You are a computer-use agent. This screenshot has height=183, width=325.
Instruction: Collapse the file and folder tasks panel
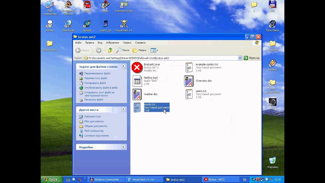click(123, 66)
